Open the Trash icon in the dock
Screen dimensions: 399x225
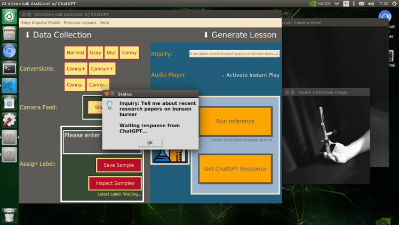pyautogui.click(x=10, y=215)
